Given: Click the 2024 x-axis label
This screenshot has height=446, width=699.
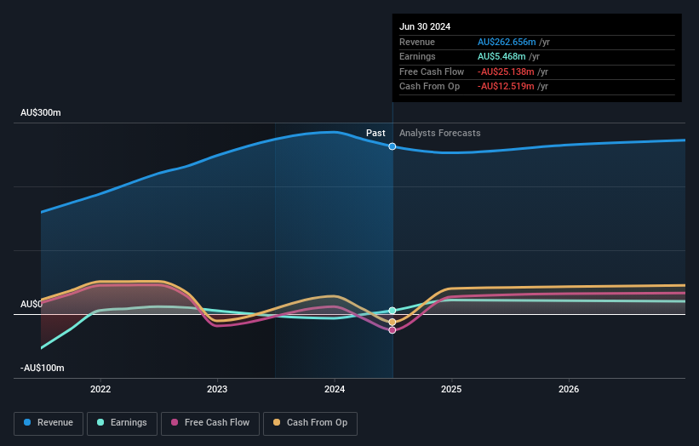Looking at the screenshot, I should coord(335,389).
